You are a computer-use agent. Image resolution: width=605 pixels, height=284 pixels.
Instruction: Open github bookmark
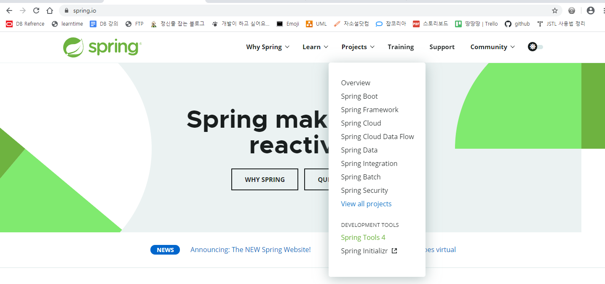(x=517, y=24)
